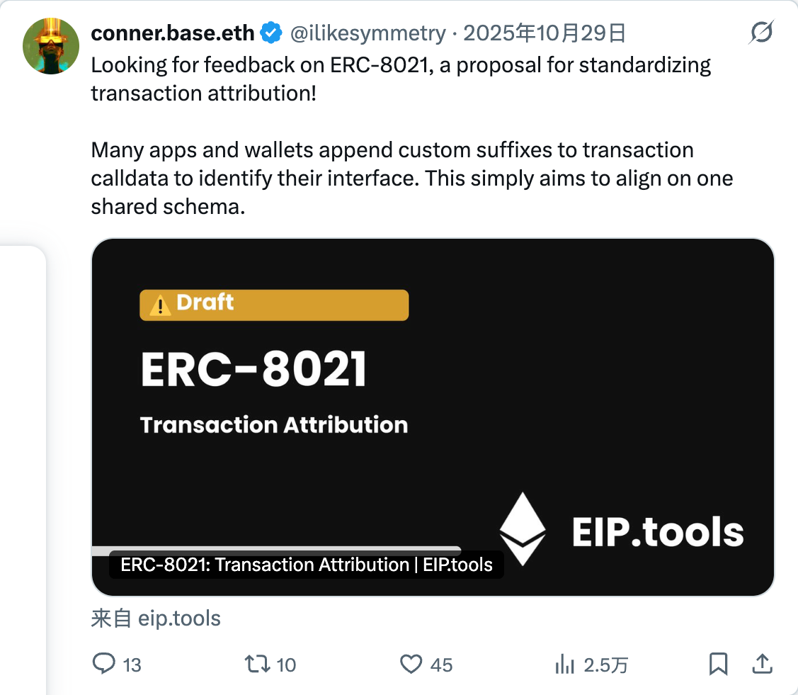Viewport: 798px width, 695px height.
Task: Click the reply speech bubble icon
Action: point(104,664)
